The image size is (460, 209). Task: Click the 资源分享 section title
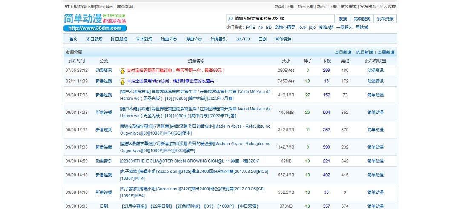(74, 52)
